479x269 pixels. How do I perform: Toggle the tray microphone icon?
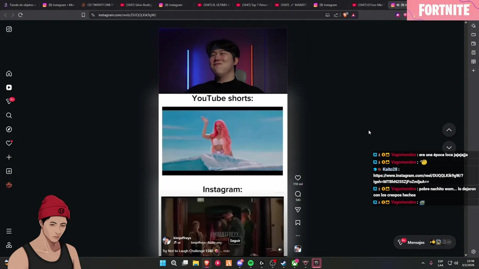click(431, 263)
